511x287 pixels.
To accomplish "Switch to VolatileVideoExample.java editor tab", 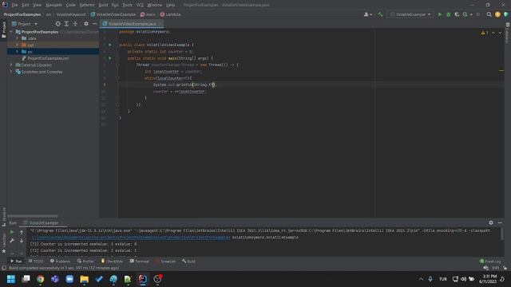I will [x=132, y=24].
